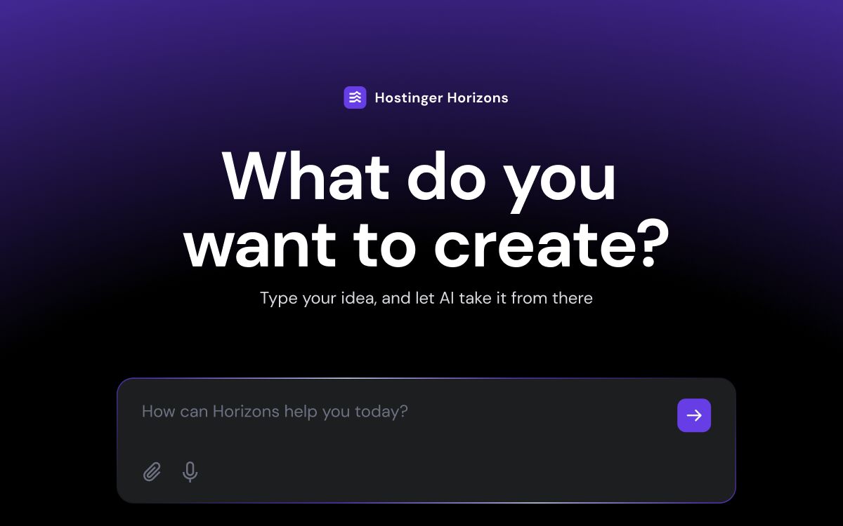Viewport: 843px width, 526px height.
Task: Click the purple waves icon above the heading
Action: [355, 97]
